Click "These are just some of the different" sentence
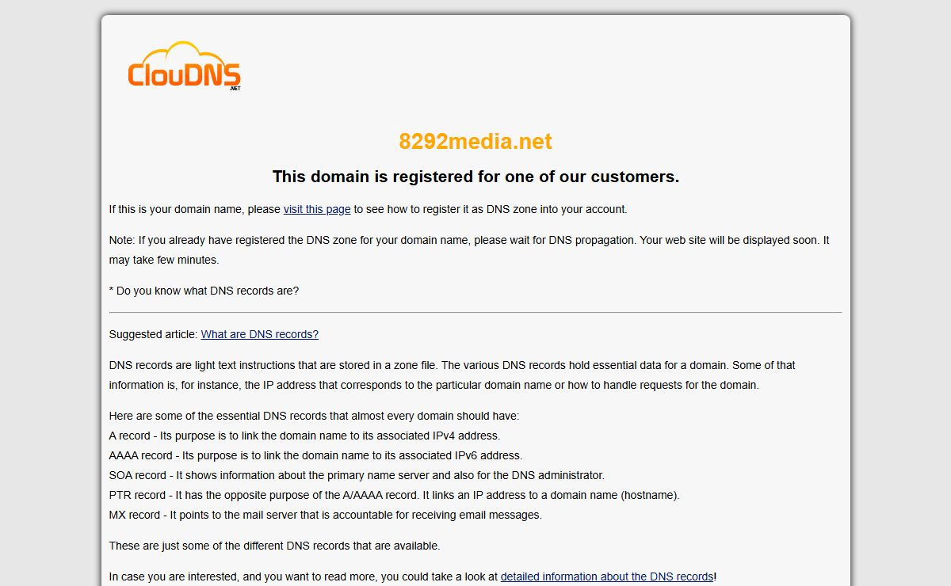951x586 pixels. click(x=274, y=546)
